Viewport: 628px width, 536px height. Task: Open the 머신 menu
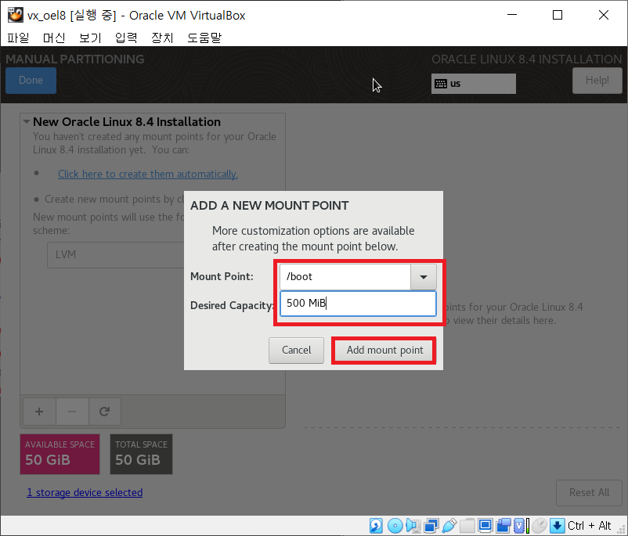[54, 38]
